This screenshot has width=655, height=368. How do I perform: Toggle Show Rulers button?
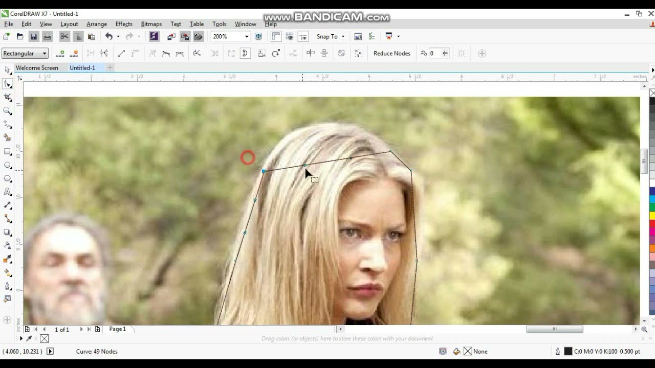276,36
